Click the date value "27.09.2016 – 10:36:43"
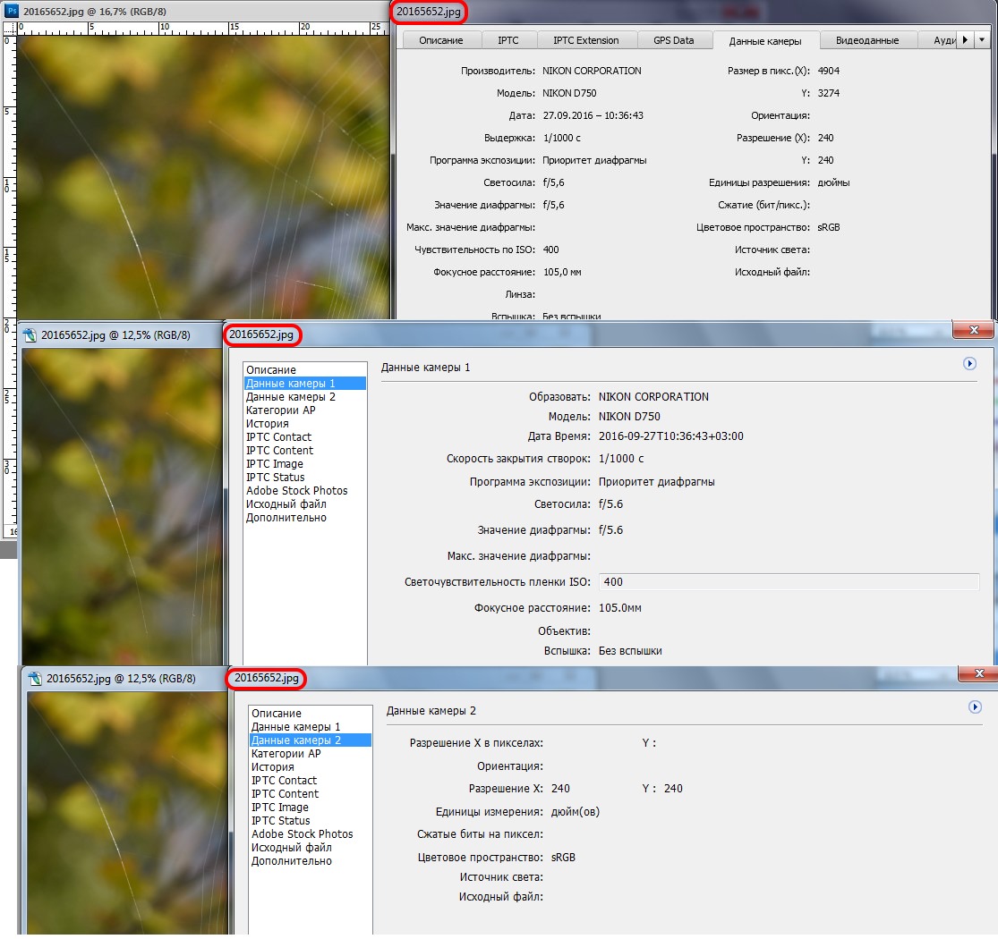The height and width of the screenshot is (939, 998). pos(593,115)
